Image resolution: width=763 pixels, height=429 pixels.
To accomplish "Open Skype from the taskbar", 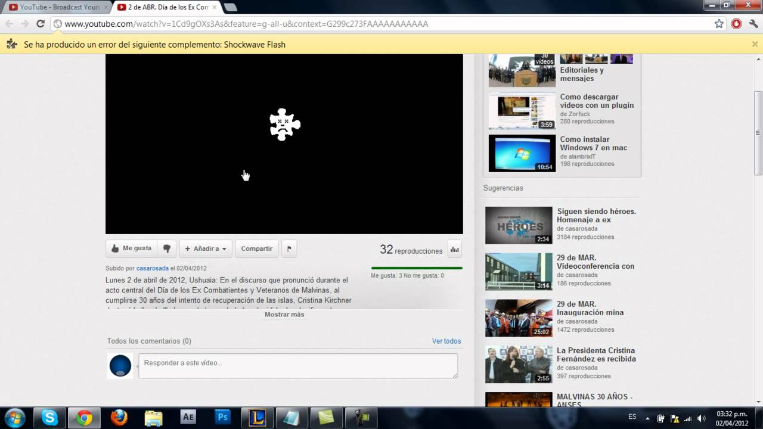I will pyautogui.click(x=49, y=418).
